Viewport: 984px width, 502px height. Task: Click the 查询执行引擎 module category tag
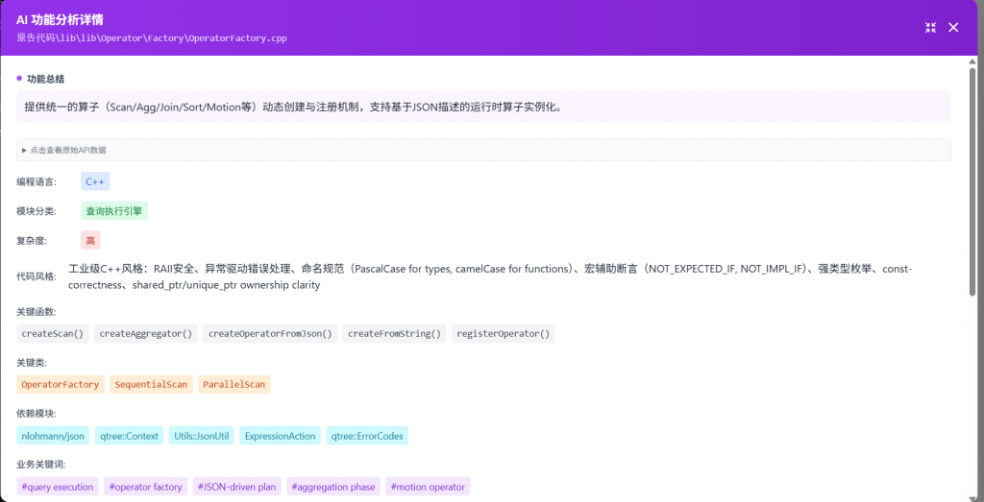point(115,211)
